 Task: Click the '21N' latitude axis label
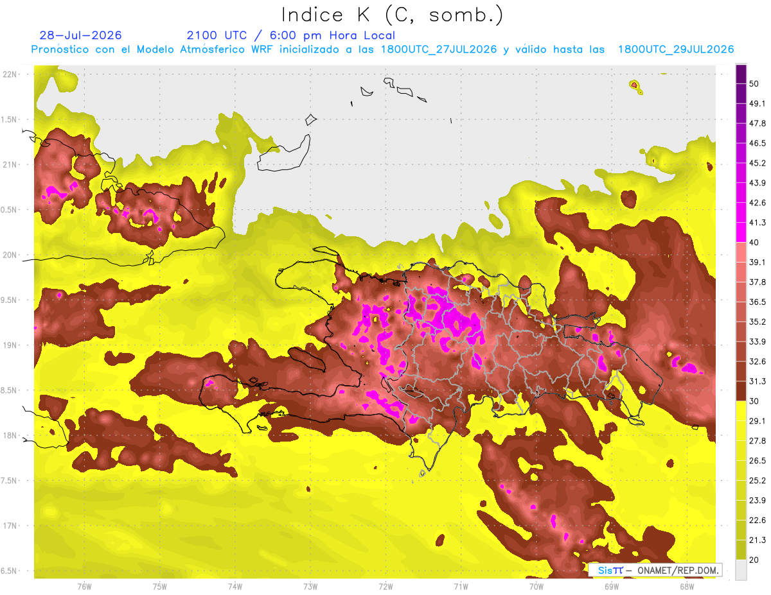point(10,164)
